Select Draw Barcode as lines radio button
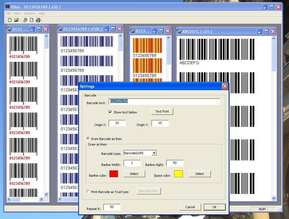The height and width of the screenshot is (219, 289). coord(88,139)
